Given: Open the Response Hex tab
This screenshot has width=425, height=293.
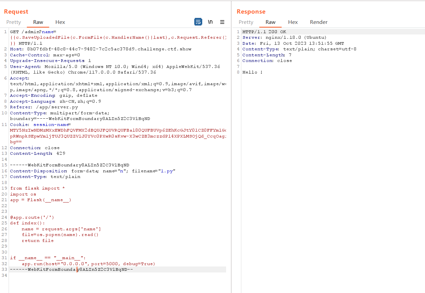Looking at the screenshot, I should pyautogui.click(x=293, y=22).
